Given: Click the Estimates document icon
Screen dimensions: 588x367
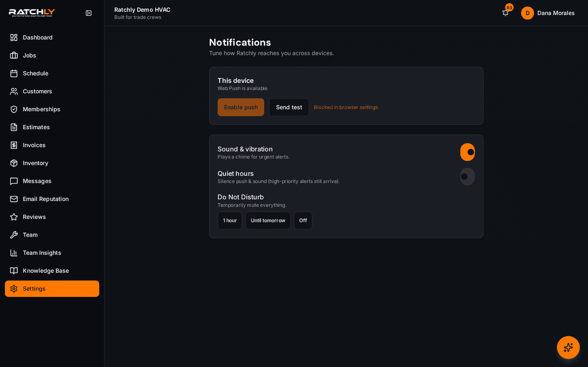Looking at the screenshot, I should tap(14, 127).
